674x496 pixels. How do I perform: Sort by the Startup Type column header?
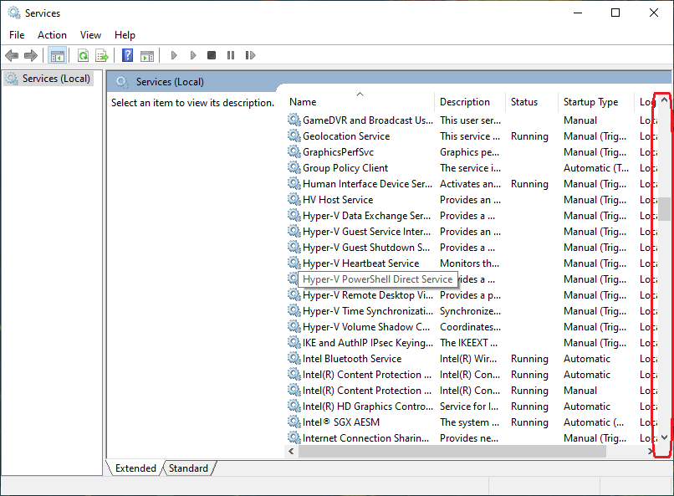click(590, 102)
